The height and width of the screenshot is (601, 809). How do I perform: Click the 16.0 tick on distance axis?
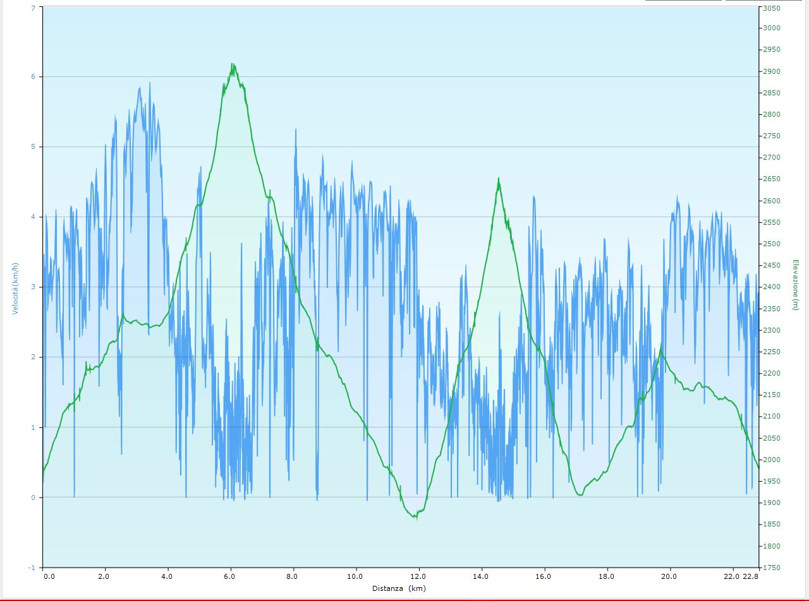point(543,576)
